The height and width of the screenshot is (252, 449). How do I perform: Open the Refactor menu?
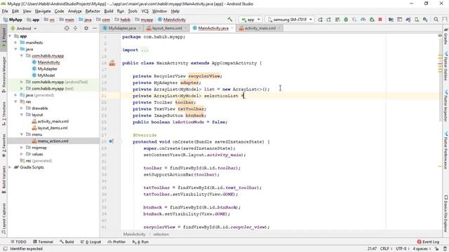click(93, 11)
